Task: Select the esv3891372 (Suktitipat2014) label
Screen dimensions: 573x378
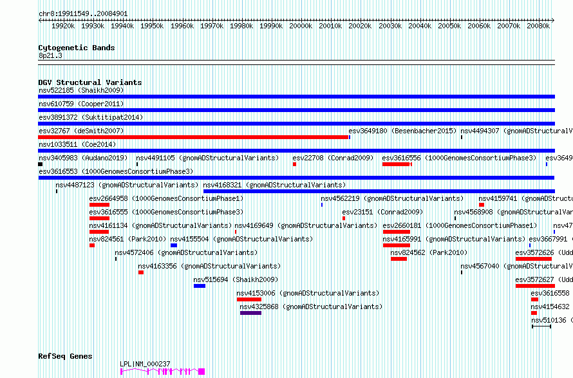Action: pos(91,117)
